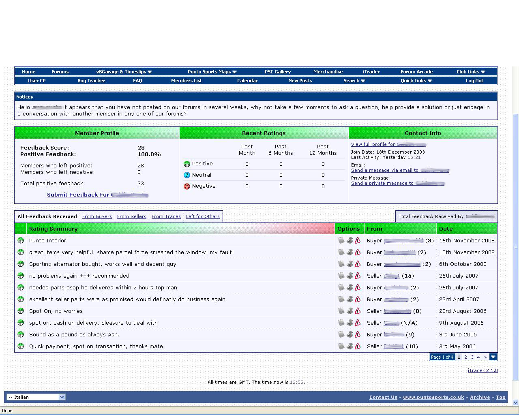Click the red Negative face icon

pyautogui.click(x=187, y=186)
